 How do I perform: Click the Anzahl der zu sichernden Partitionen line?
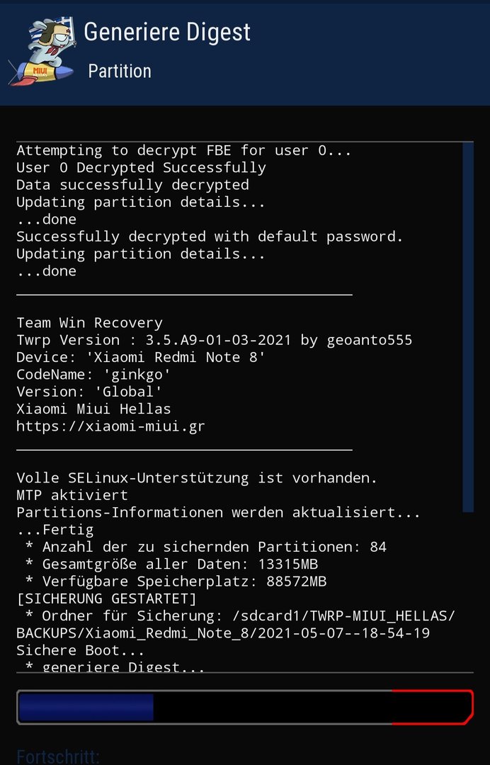(206, 547)
